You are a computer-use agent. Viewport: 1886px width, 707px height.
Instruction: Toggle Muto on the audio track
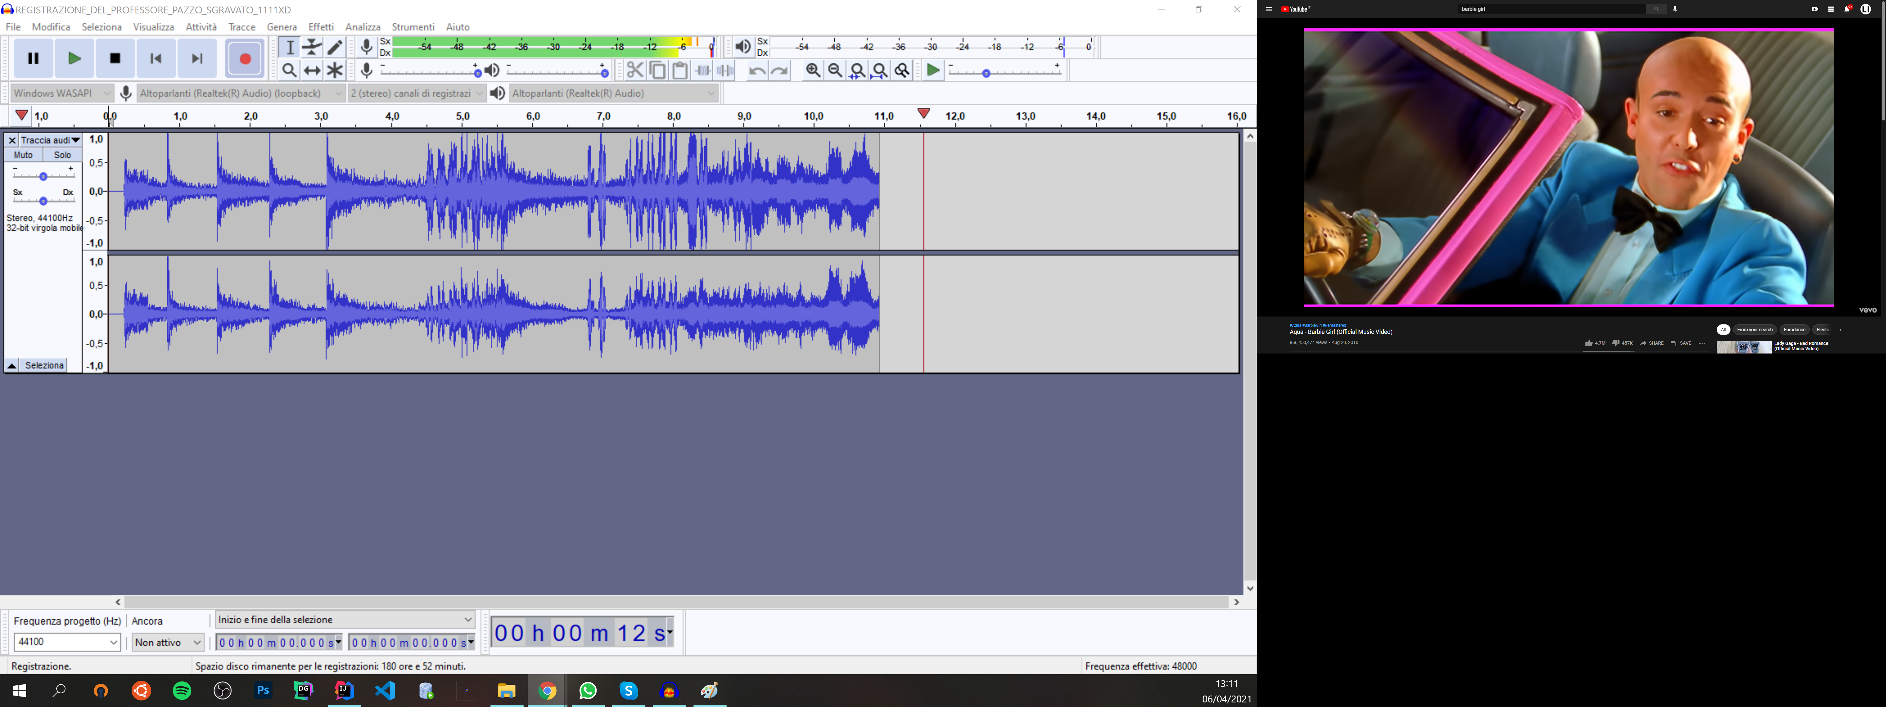coord(24,155)
